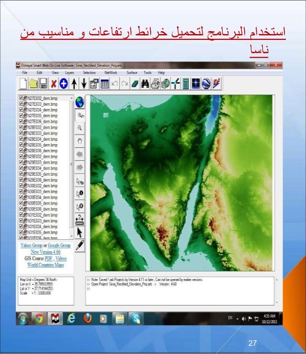Image resolution: width=306 pixels, height=354 pixels.
Task: Open the Selection menu
Action: pyautogui.click(x=89, y=73)
